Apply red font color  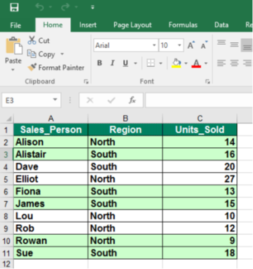pos(196,63)
